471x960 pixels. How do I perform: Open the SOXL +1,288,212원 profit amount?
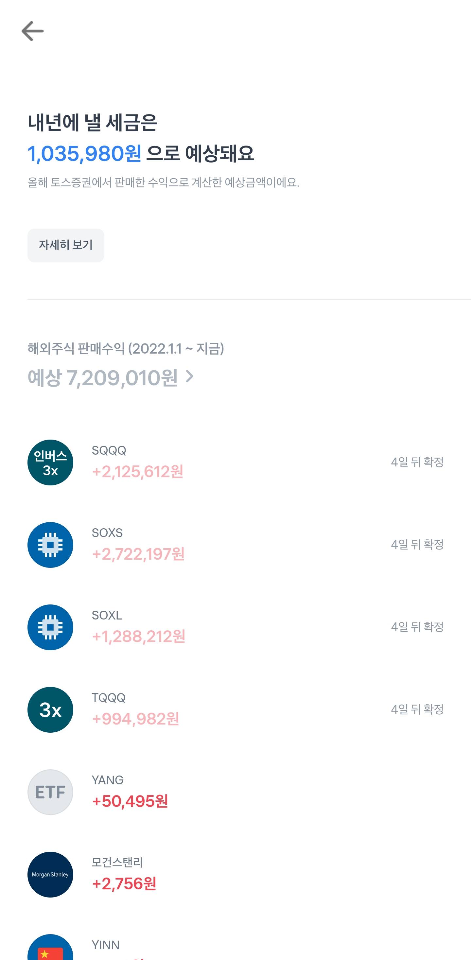point(138,637)
